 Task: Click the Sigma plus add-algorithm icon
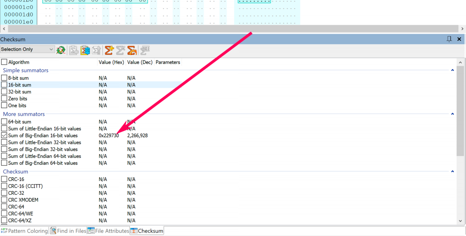(109, 50)
